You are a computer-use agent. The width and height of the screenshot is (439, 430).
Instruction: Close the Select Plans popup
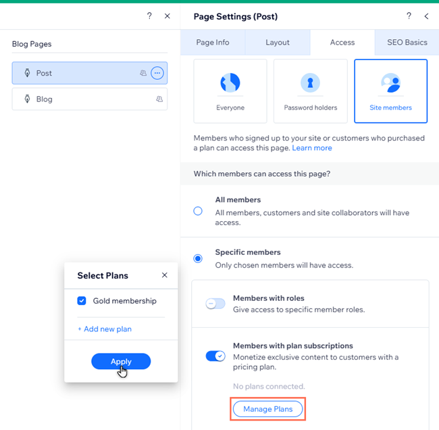tap(165, 275)
